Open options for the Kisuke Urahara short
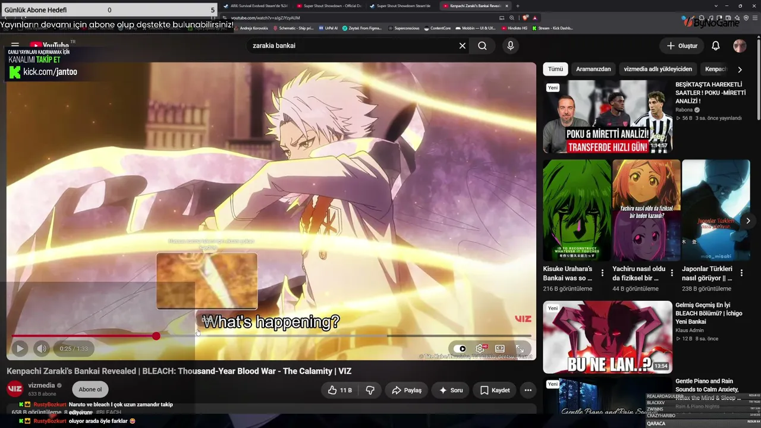This screenshot has height=428, width=761. point(602,273)
